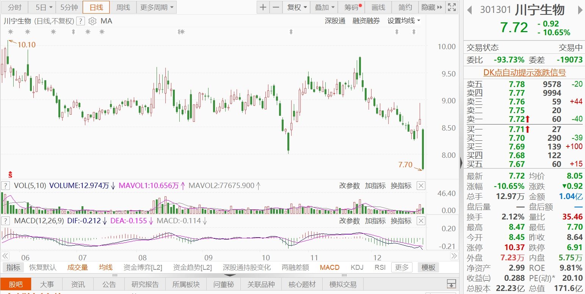Toggle the 成交量 indicator

[x=78, y=268]
